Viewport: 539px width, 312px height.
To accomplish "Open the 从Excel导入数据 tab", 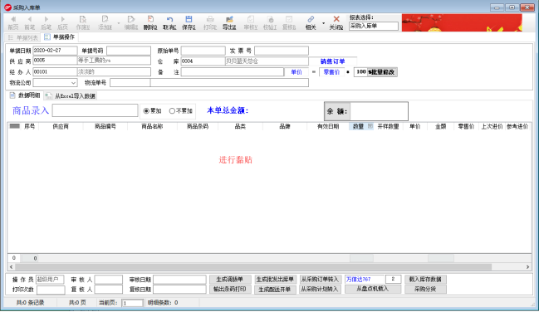I will coord(71,96).
